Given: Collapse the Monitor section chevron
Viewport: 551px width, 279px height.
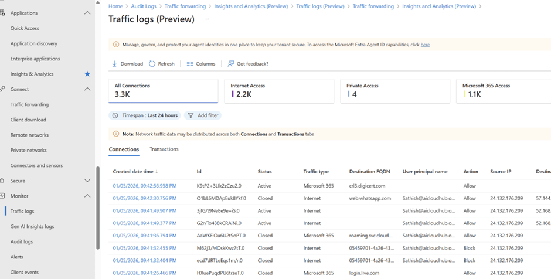Looking at the screenshot, I should point(87,196).
